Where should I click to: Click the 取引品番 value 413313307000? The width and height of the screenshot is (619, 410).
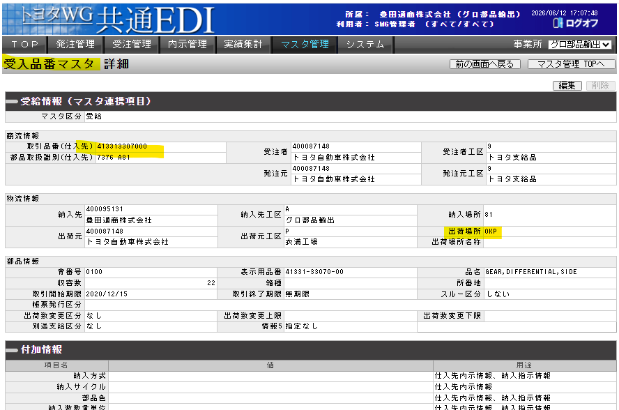[122, 146]
